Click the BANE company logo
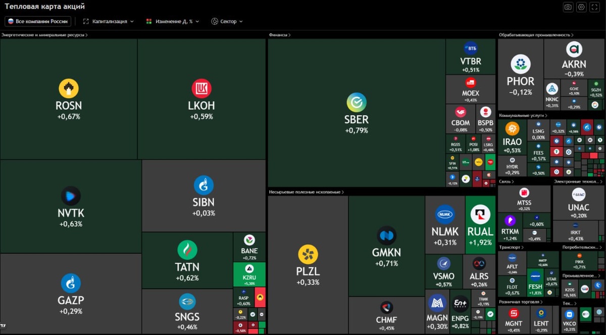Viewport: 606px width, 335px height. point(249,240)
